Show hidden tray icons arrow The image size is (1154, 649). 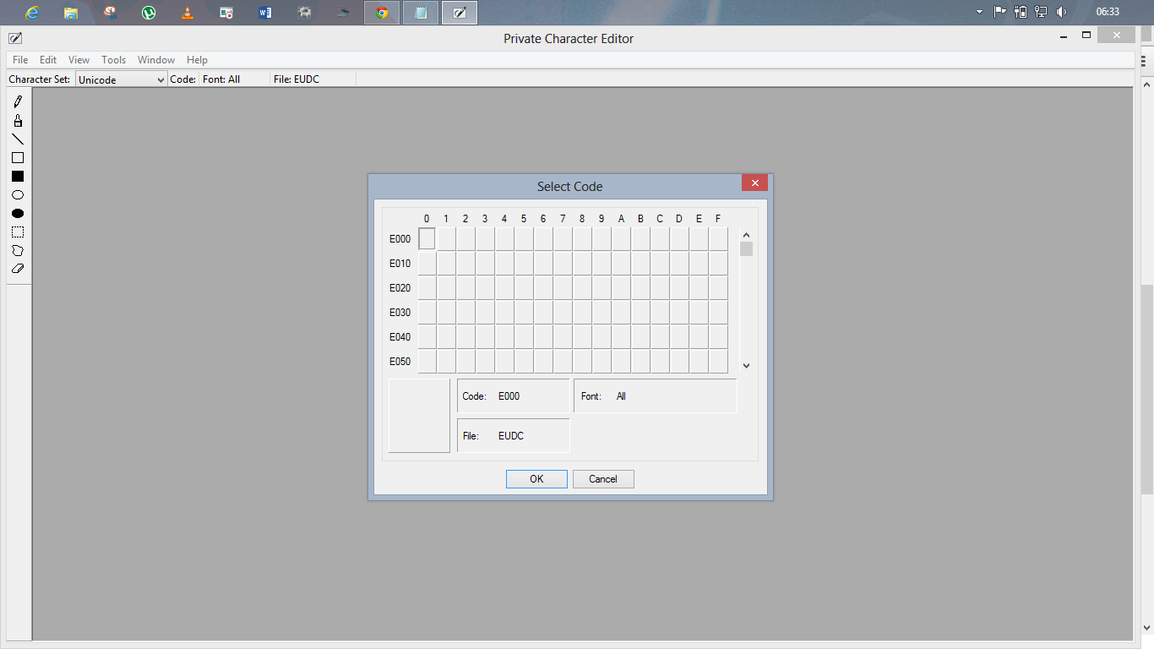click(979, 12)
